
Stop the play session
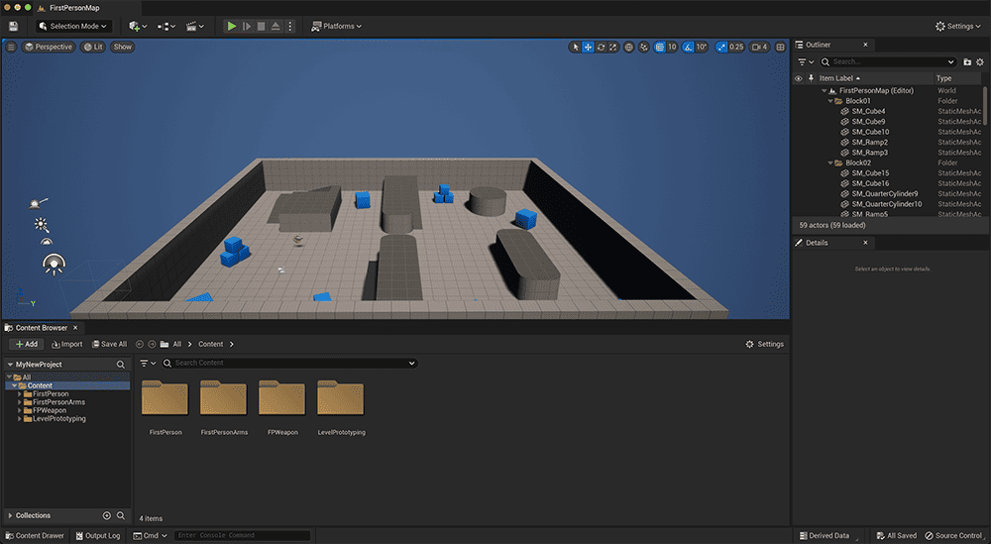click(x=261, y=26)
